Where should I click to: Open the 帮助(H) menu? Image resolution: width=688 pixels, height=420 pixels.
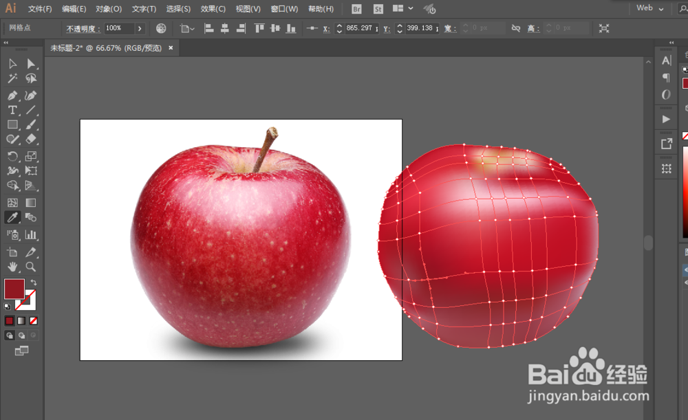pos(321,9)
